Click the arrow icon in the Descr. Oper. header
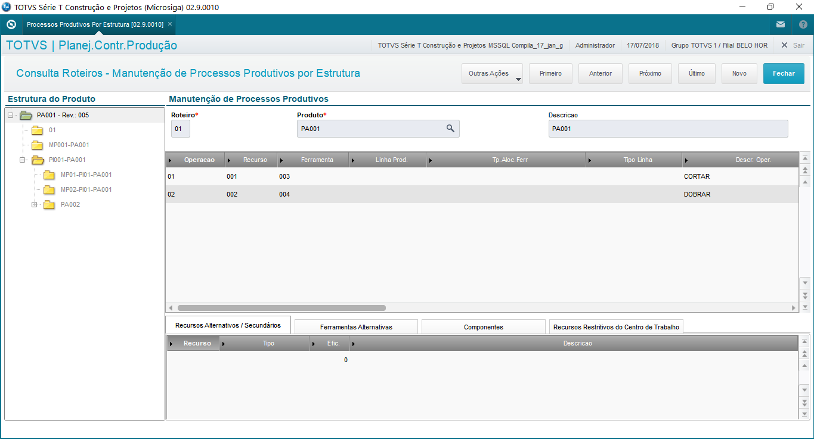Viewport: 814px width, 439px height. click(686, 160)
